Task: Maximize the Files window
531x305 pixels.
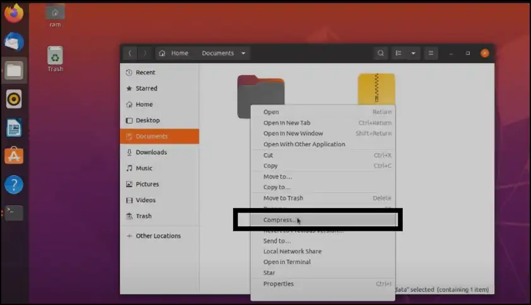Action: (468, 53)
